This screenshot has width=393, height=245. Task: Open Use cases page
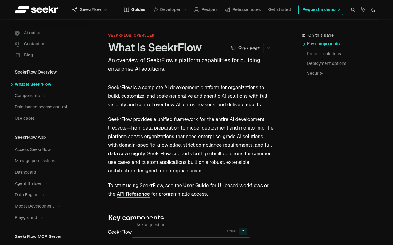point(25,118)
